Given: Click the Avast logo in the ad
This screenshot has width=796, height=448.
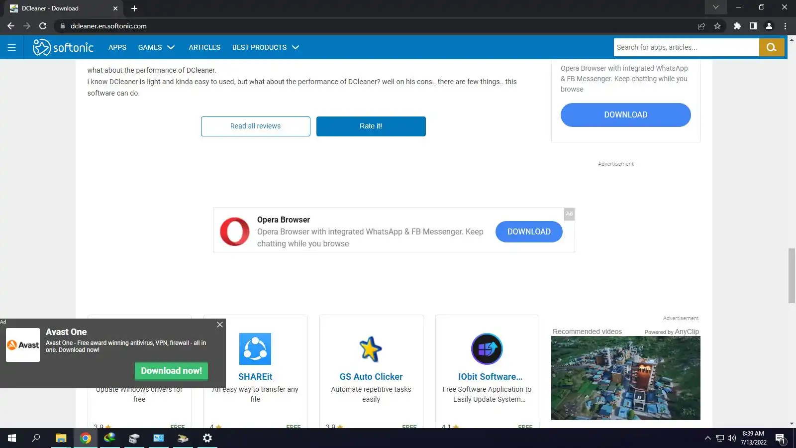Looking at the screenshot, I should [x=23, y=345].
